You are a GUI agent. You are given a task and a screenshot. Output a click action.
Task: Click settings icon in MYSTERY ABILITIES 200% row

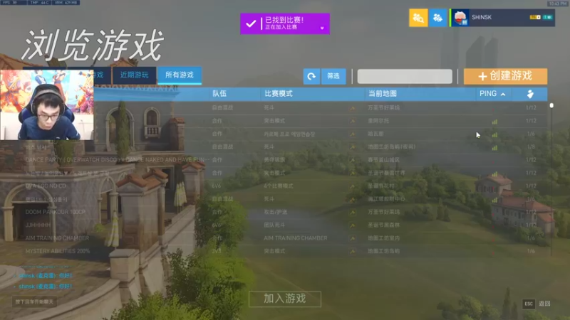352,252
